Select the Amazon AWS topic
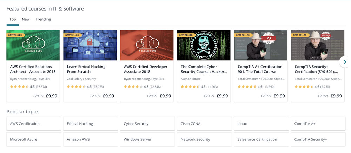Viewport: 351px width, 153px height. [91, 139]
